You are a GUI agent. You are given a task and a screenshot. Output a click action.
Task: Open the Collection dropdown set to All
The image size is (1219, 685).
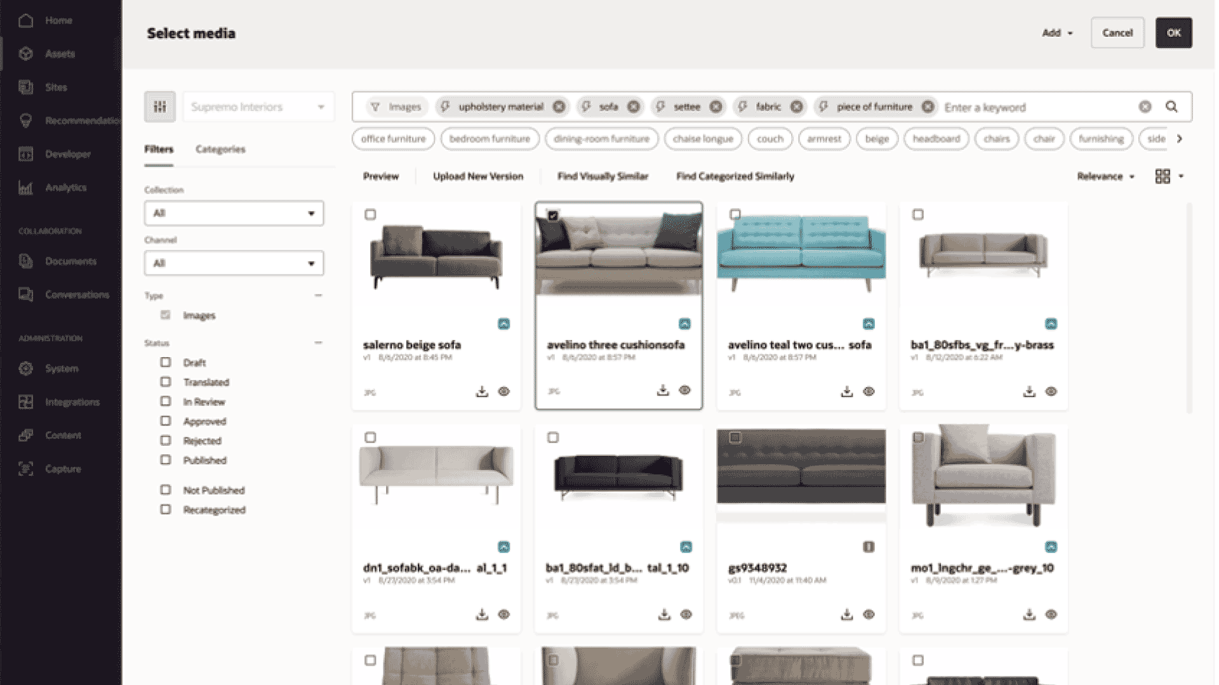(234, 213)
